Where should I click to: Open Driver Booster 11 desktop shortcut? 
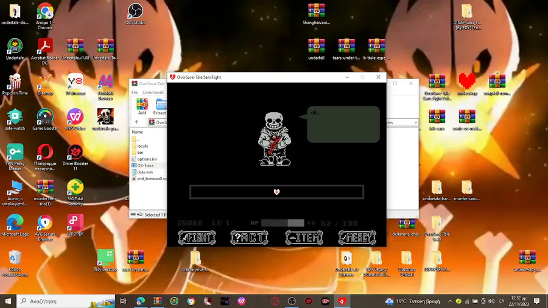tap(75, 157)
